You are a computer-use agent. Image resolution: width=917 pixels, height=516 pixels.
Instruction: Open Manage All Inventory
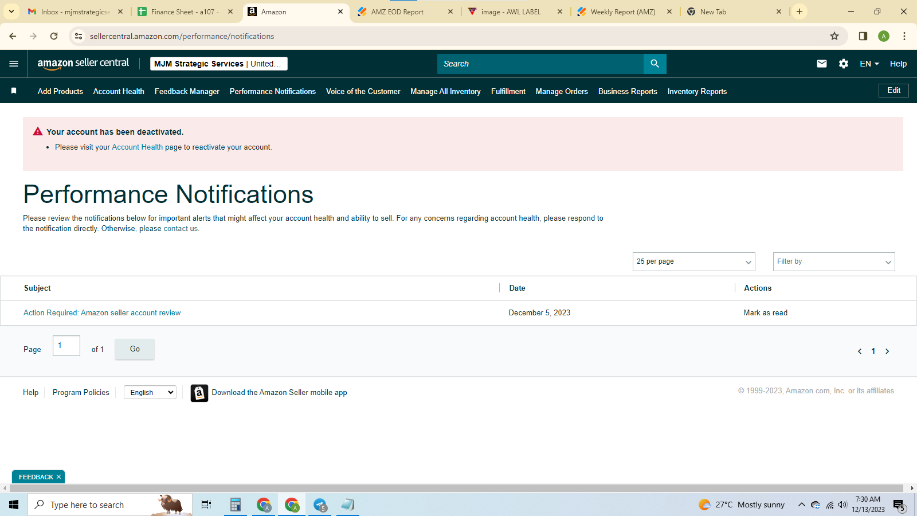tap(445, 91)
